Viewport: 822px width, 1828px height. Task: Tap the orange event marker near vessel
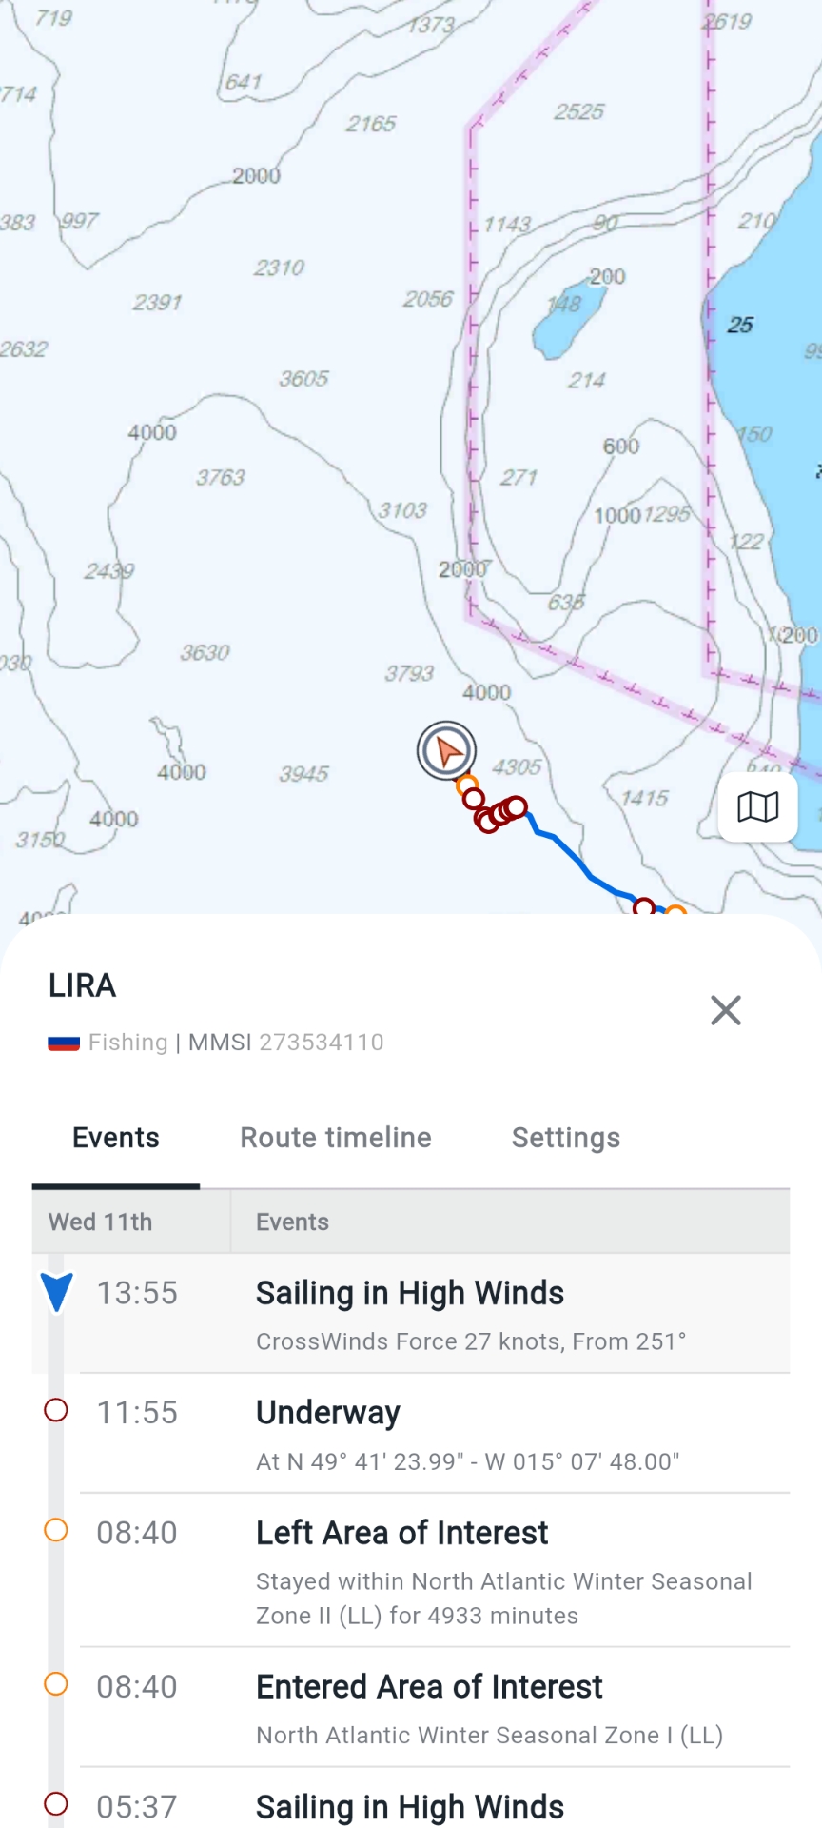coord(466,785)
